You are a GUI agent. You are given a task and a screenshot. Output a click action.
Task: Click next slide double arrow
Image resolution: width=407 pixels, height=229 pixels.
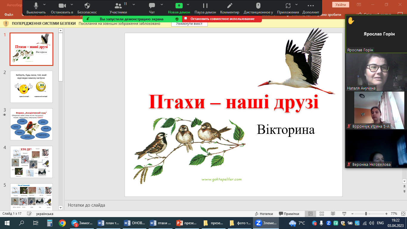[x=404, y=191]
